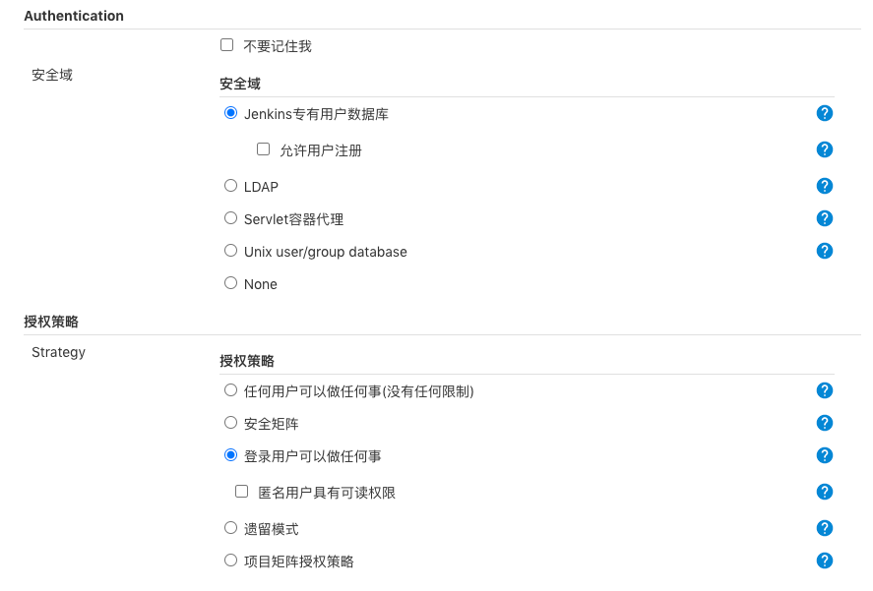This screenshot has width=873, height=591.
Task: Open help for 登录用户可以做任何事
Action: (825, 455)
